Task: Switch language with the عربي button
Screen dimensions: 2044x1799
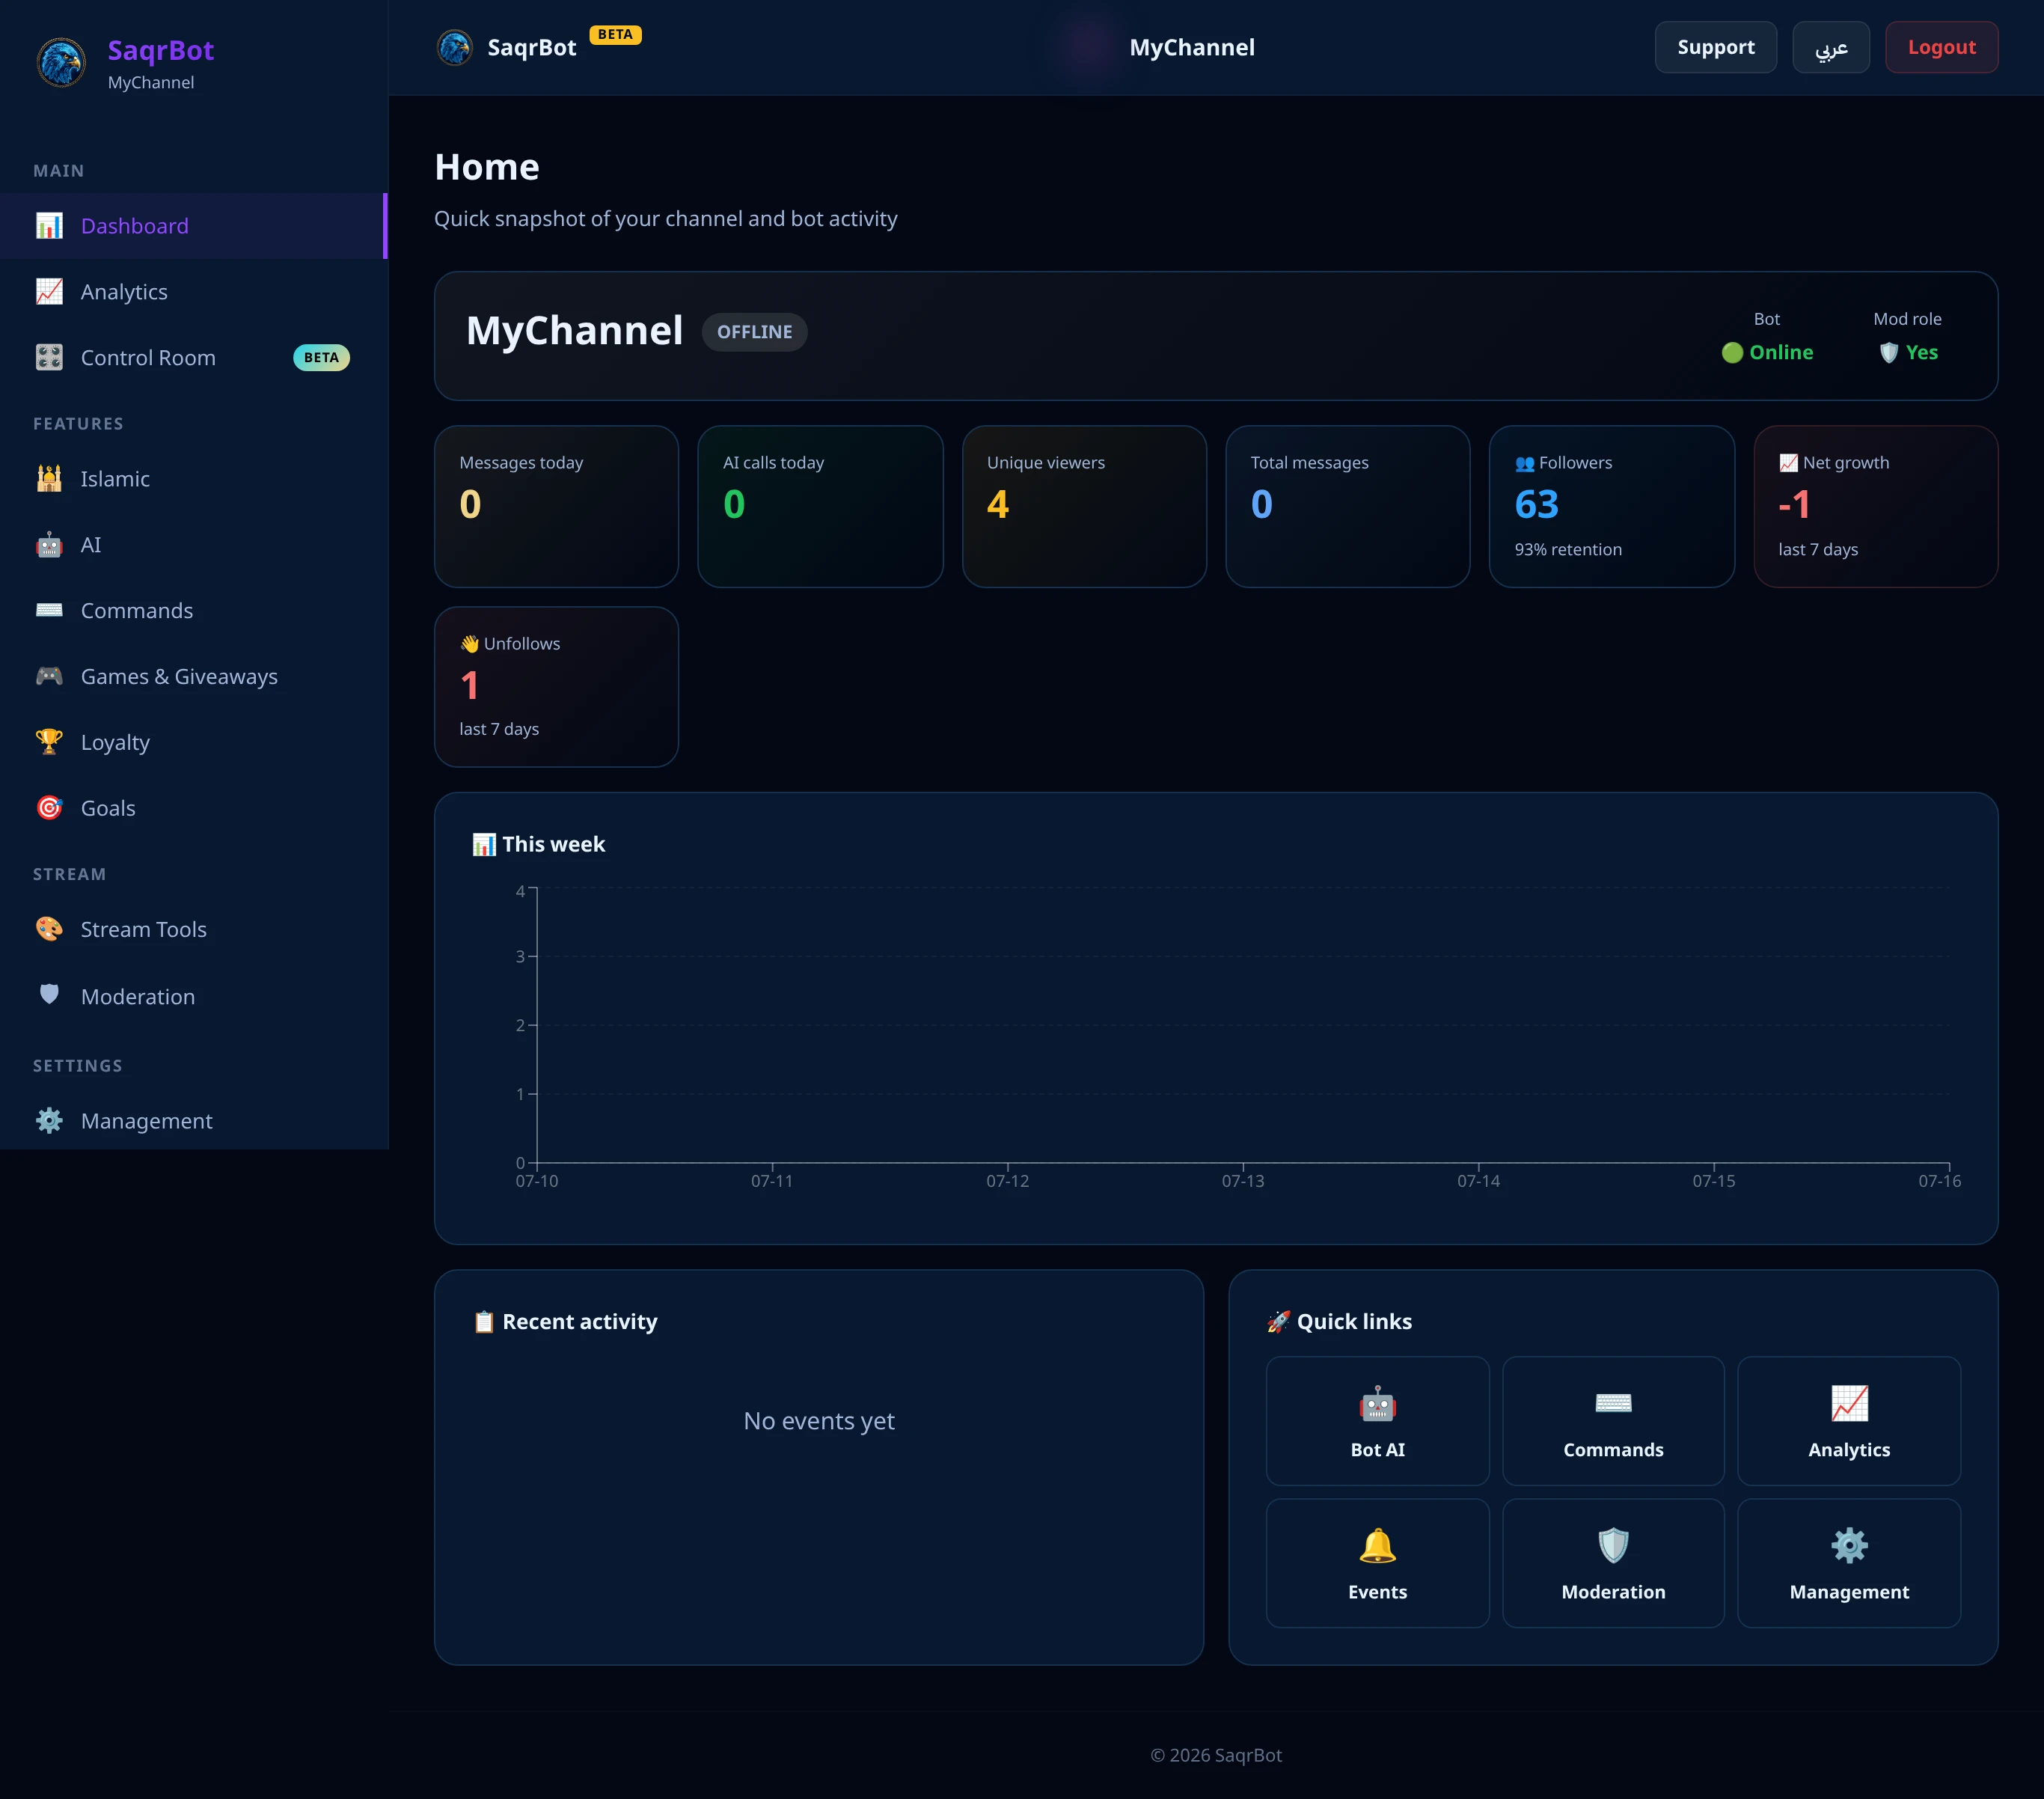Action: tap(1830, 47)
